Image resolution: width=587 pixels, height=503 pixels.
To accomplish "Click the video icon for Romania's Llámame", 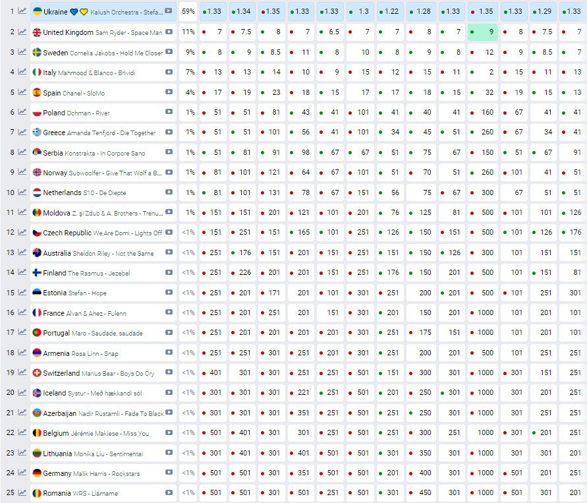I will coord(169,492).
